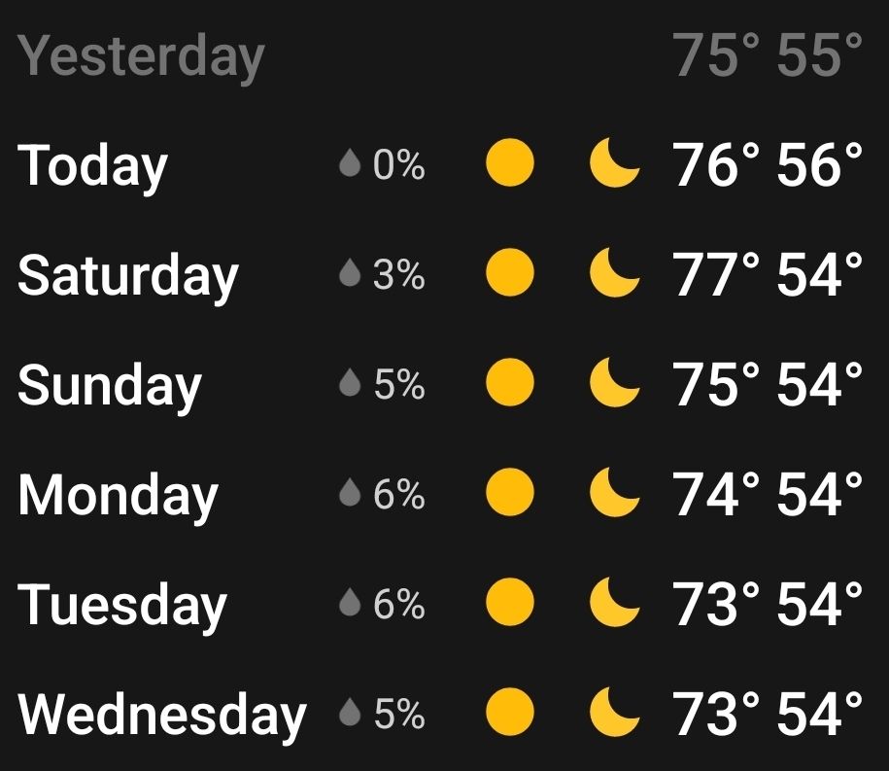Open the Saturday day label
Screen dimensions: 889x771
click(x=128, y=276)
